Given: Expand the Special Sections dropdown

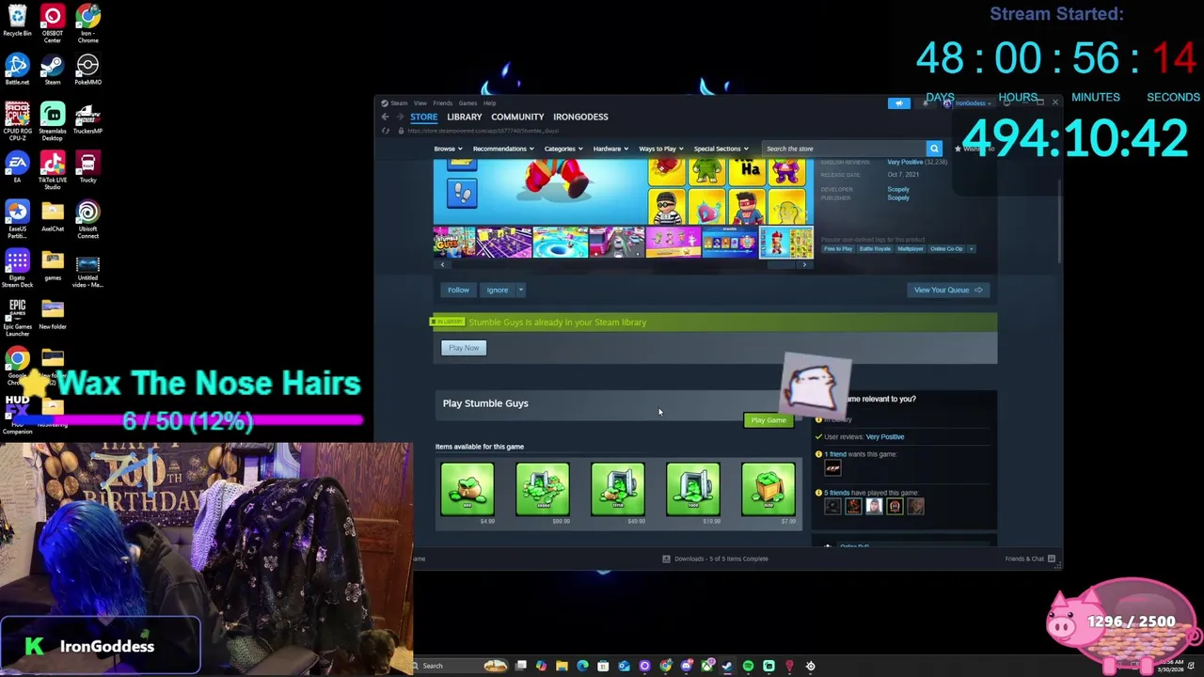Looking at the screenshot, I should (x=721, y=149).
